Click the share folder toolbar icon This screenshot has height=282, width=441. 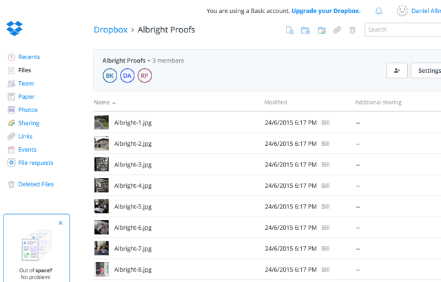point(322,30)
